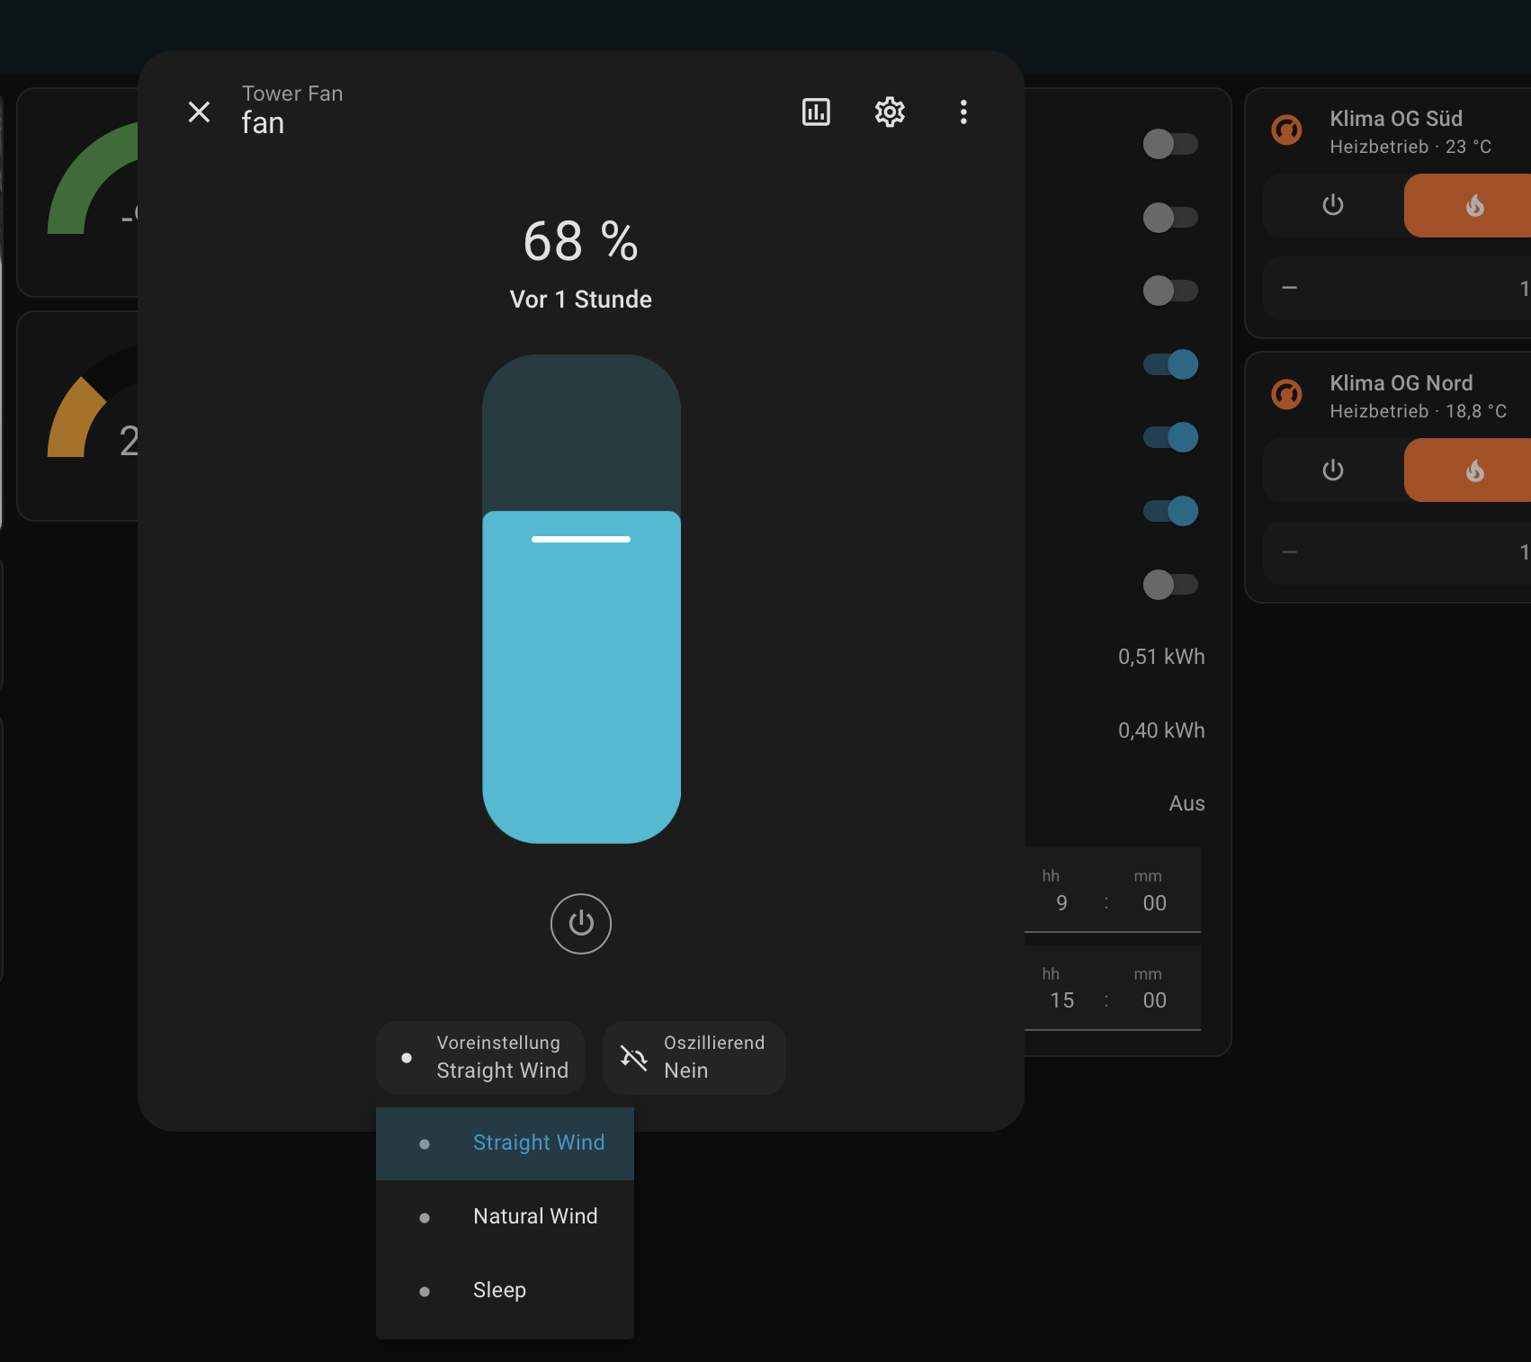Open the fan history chart icon

816,112
